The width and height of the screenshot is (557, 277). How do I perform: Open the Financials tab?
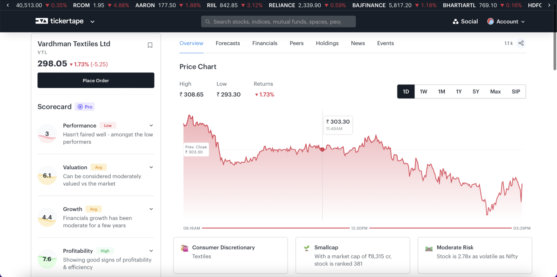pos(265,43)
